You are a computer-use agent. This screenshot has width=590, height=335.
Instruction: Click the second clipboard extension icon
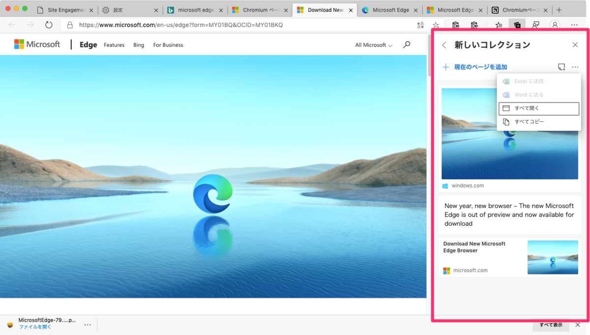[x=474, y=25]
